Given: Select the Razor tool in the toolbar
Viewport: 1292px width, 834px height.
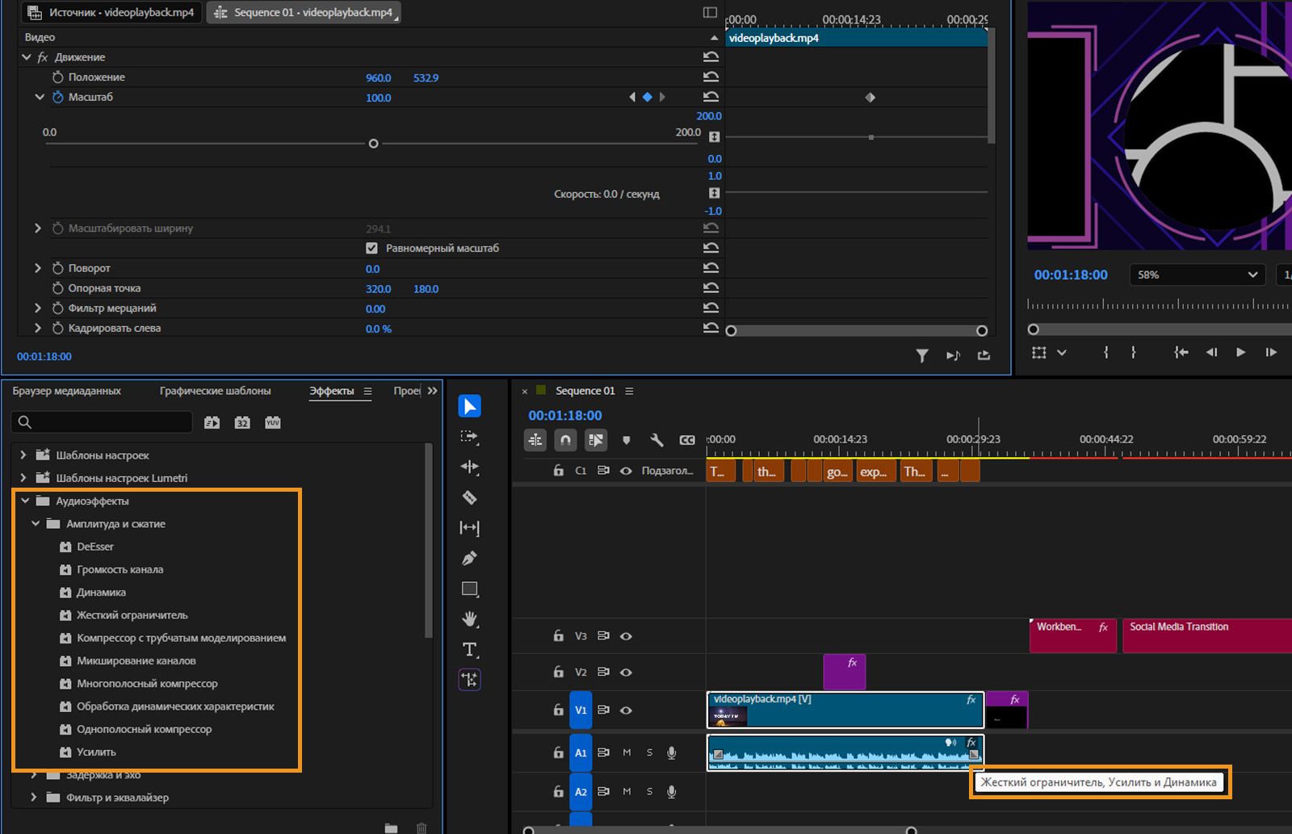Looking at the screenshot, I should (469, 497).
